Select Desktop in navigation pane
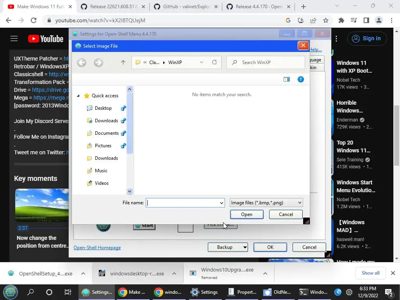The height and width of the screenshot is (300, 400). [x=103, y=108]
